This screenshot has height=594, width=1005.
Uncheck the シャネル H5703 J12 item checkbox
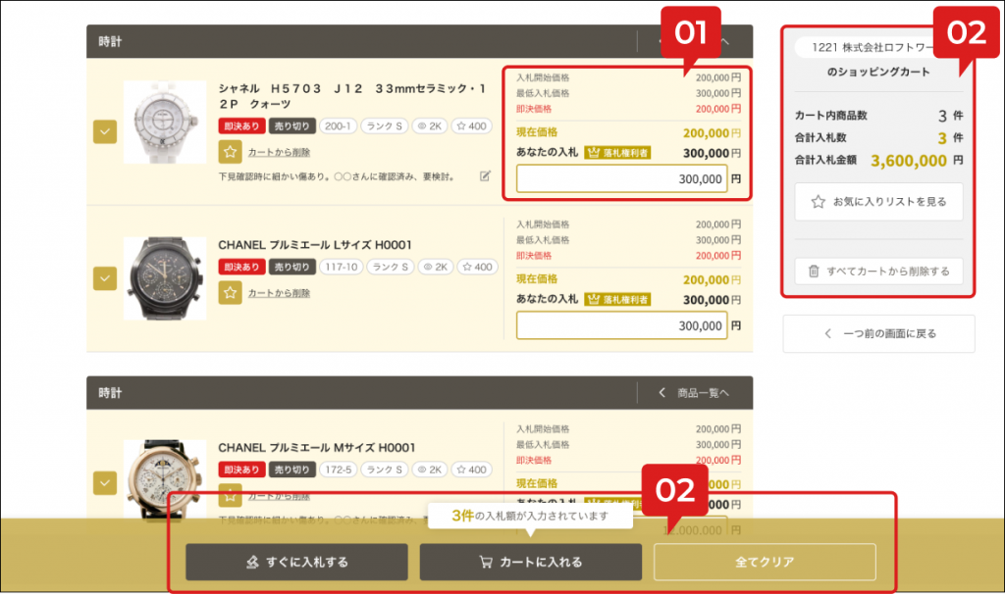(x=105, y=132)
